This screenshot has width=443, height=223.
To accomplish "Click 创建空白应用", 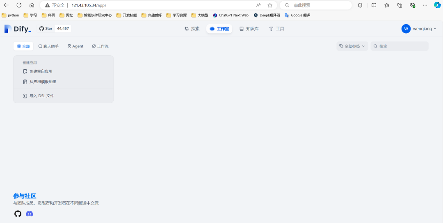I will pos(38,71).
